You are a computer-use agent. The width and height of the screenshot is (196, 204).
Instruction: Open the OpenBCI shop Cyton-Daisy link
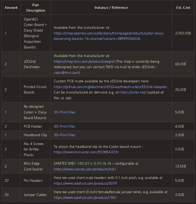pyautogui.click(x=109, y=33)
